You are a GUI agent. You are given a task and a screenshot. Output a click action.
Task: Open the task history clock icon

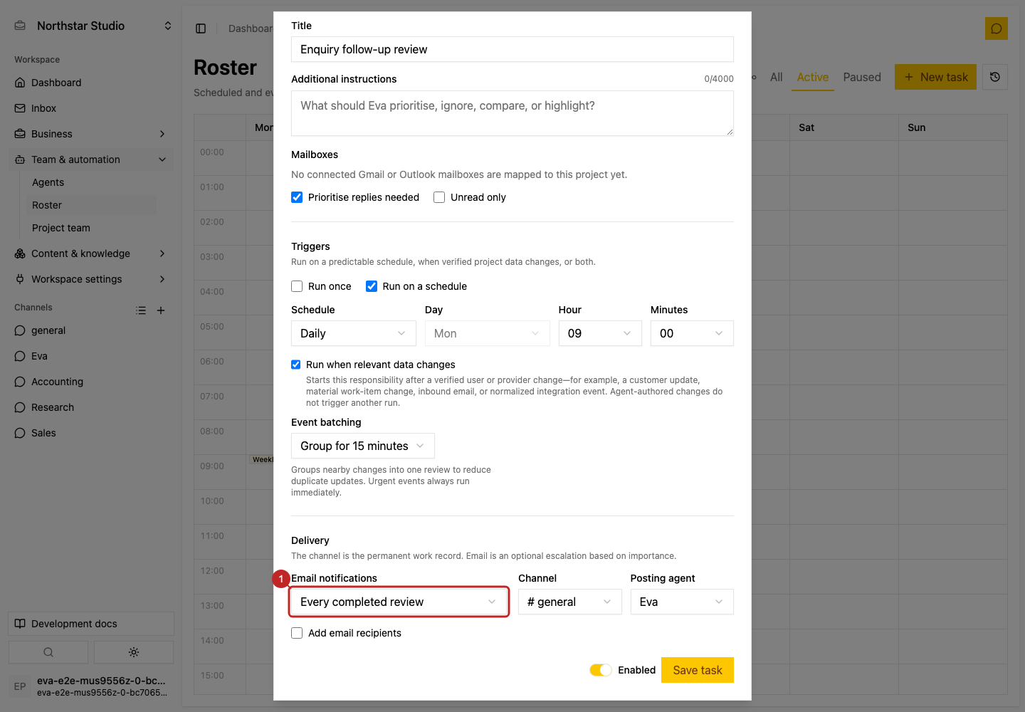click(995, 77)
